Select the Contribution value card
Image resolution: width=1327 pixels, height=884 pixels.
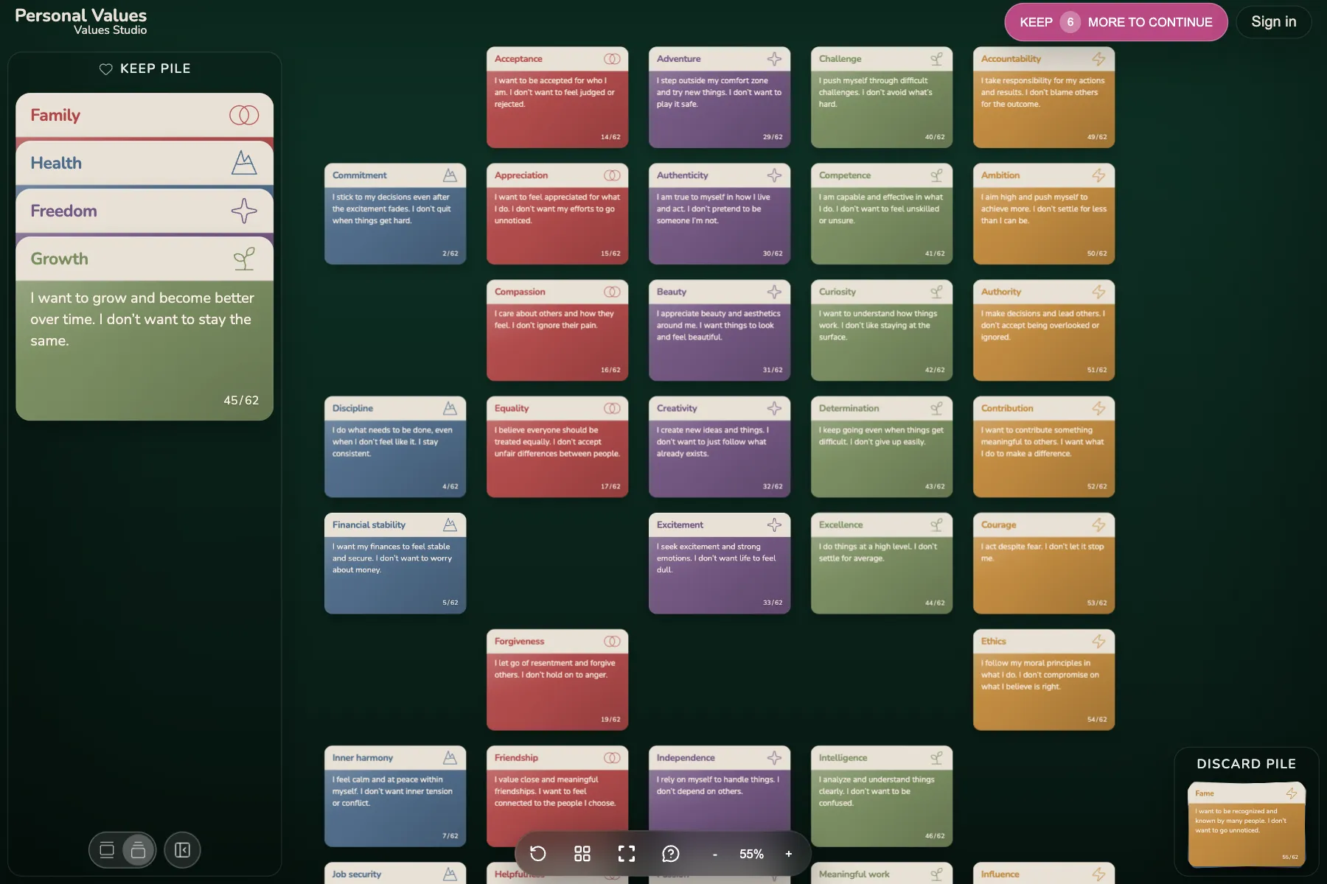click(1044, 446)
